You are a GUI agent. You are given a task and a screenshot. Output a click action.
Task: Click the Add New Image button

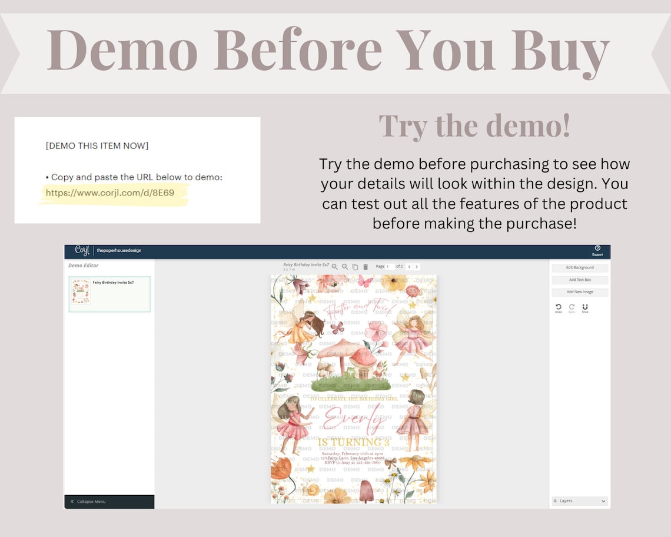[580, 292]
